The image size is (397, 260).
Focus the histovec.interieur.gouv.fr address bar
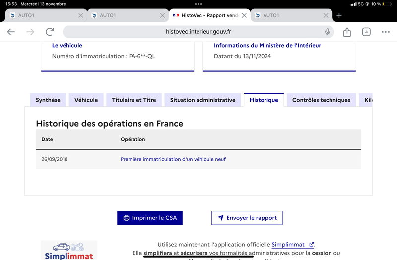pyautogui.click(x=198, y=32)
